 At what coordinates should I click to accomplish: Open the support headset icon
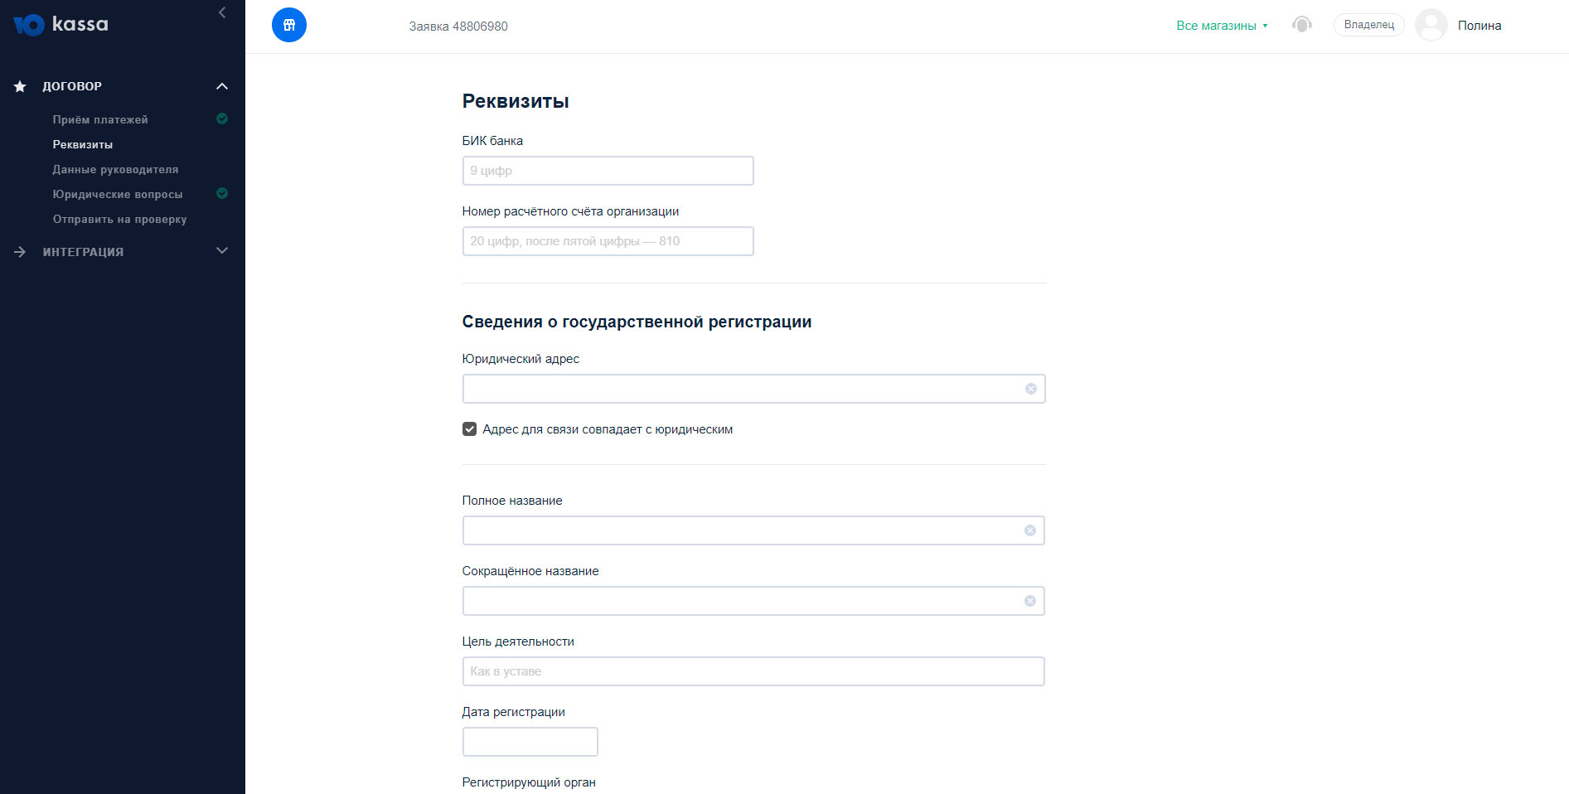1302,25
